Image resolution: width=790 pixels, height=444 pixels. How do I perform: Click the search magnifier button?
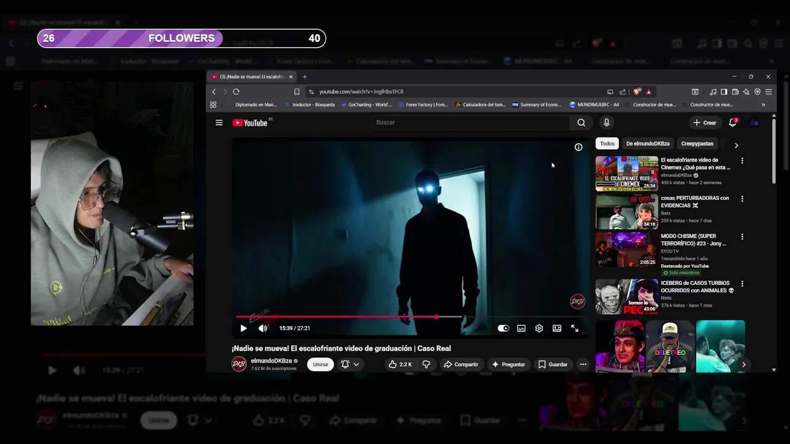tap(581, 122)
